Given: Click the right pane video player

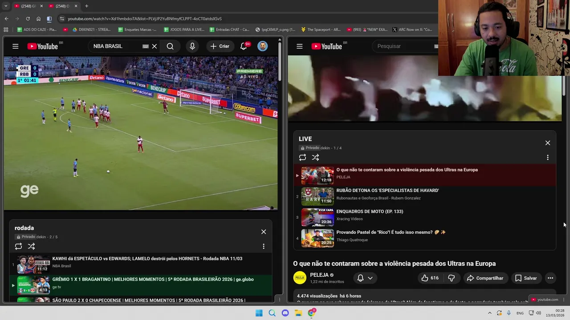Looking at the screenshot, I should [425, 88].
